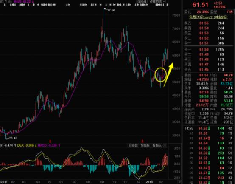This screenshot has width=235, height=184.
Task: Open the 设置均线 moving average dropdown
Action: pyautogui.click(x=157, y=2)
